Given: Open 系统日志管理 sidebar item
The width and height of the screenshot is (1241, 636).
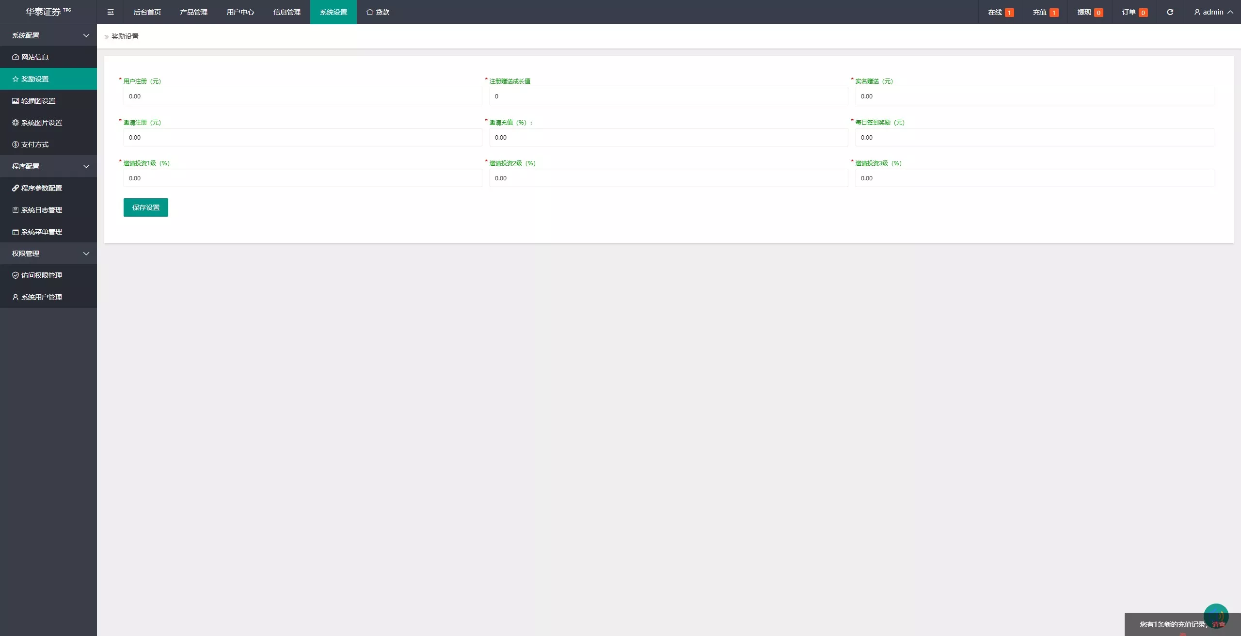Looking at the screenshot, I should (x=48, y=210).
